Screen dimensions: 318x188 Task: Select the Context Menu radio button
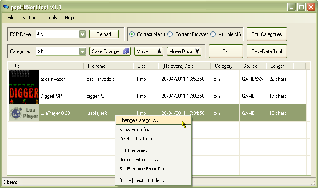[x=132, y=34]
